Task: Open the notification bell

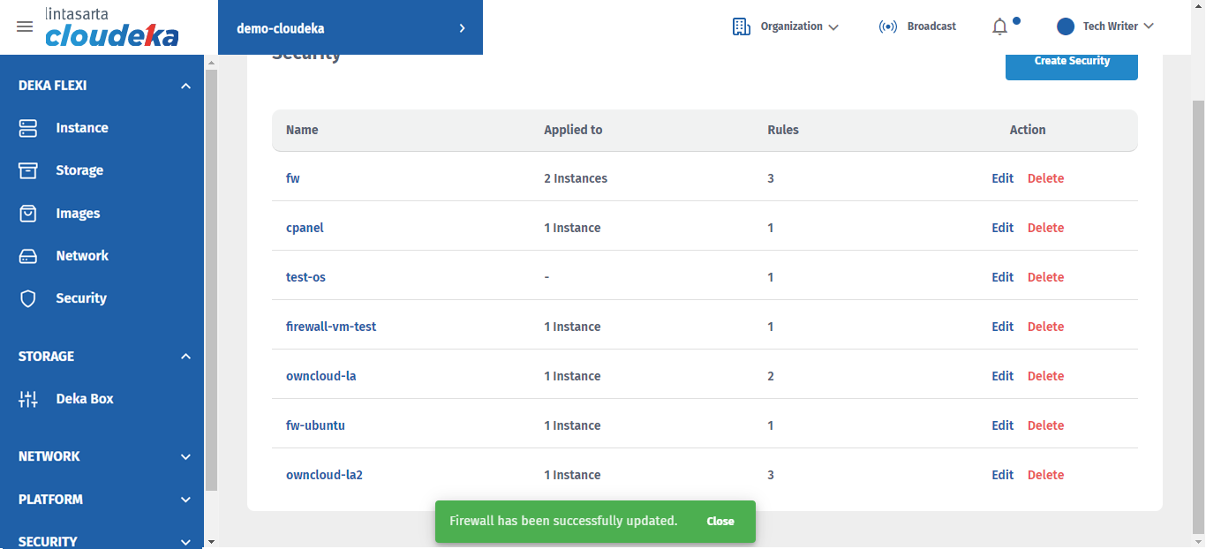Action: pyautogui.click(x=999, y=26)
